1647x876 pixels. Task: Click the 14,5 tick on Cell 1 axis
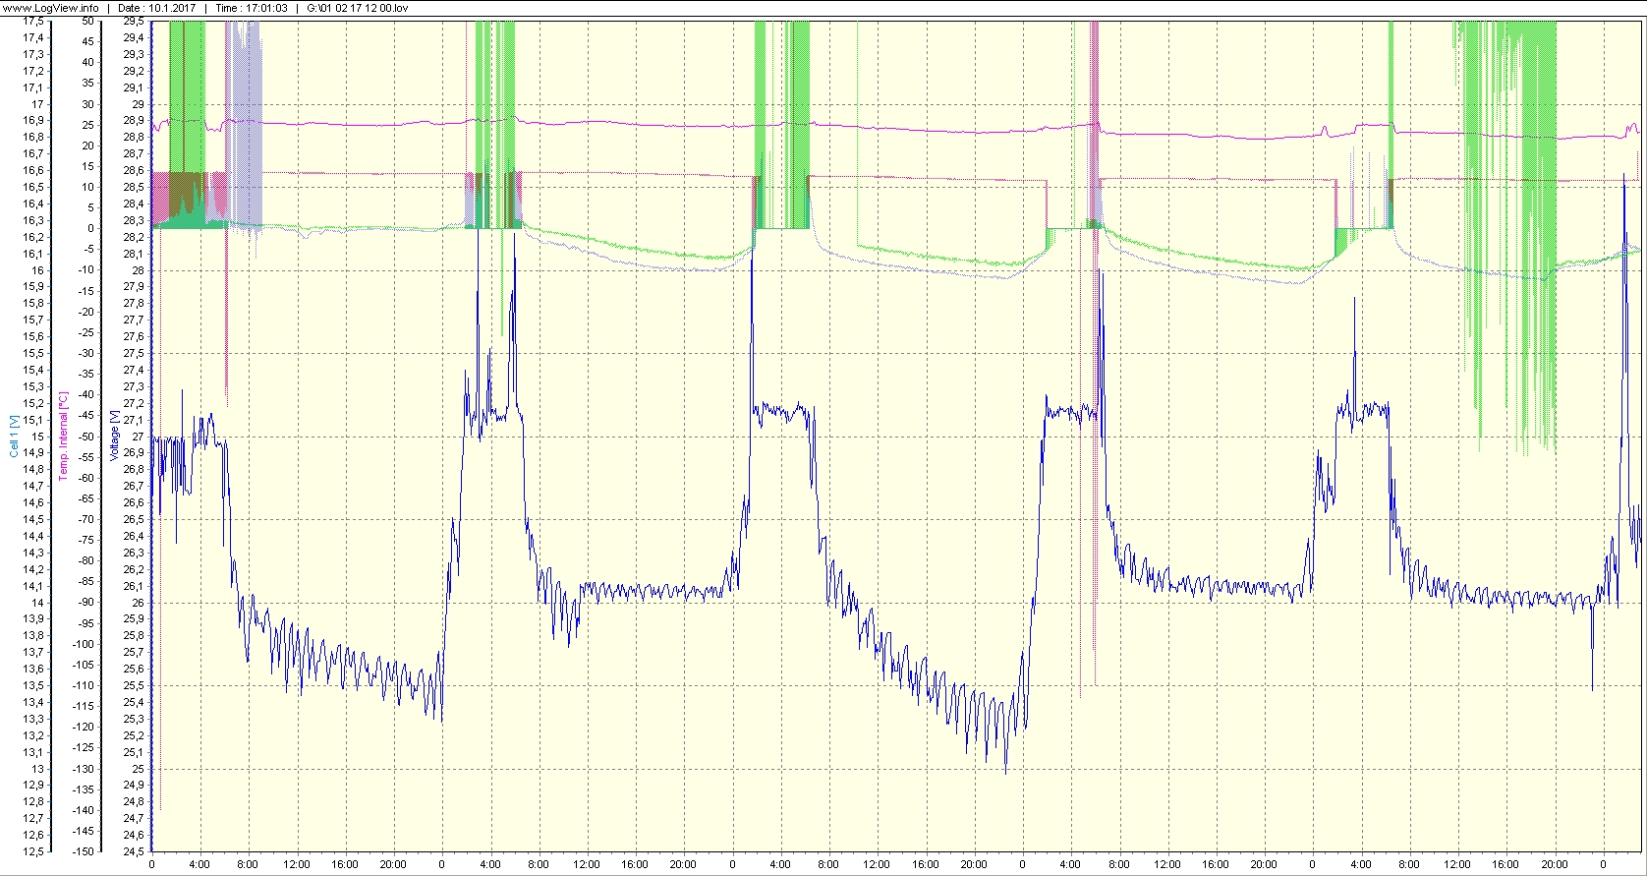(x=33, y=519)
